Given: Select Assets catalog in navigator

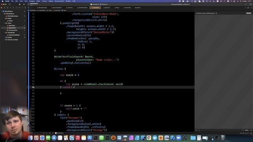Looking at the screenshot, I should click(x=9, y=37).
